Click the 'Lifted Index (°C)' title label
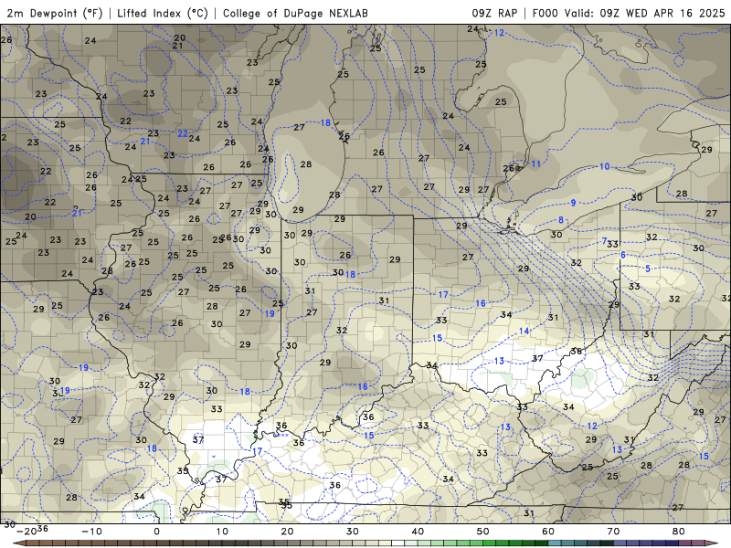Screen dimensions: 731x548 click(163, 13)
